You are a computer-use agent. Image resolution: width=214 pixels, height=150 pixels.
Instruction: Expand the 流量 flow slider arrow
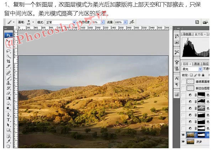tap(125, 22)
